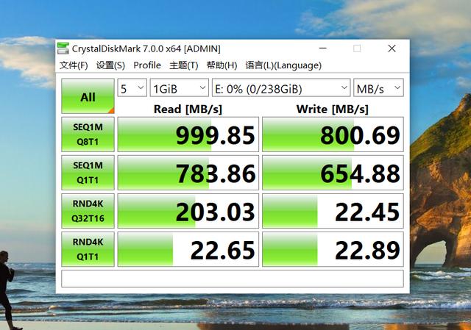Click the empty comment field at bottom

(x=233, y=279)
